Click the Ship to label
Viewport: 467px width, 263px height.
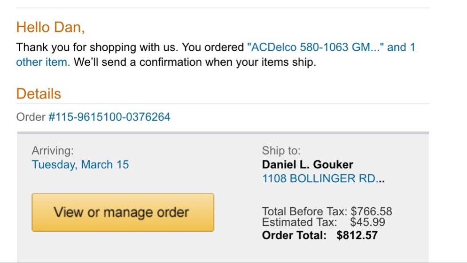pos(281,151)
